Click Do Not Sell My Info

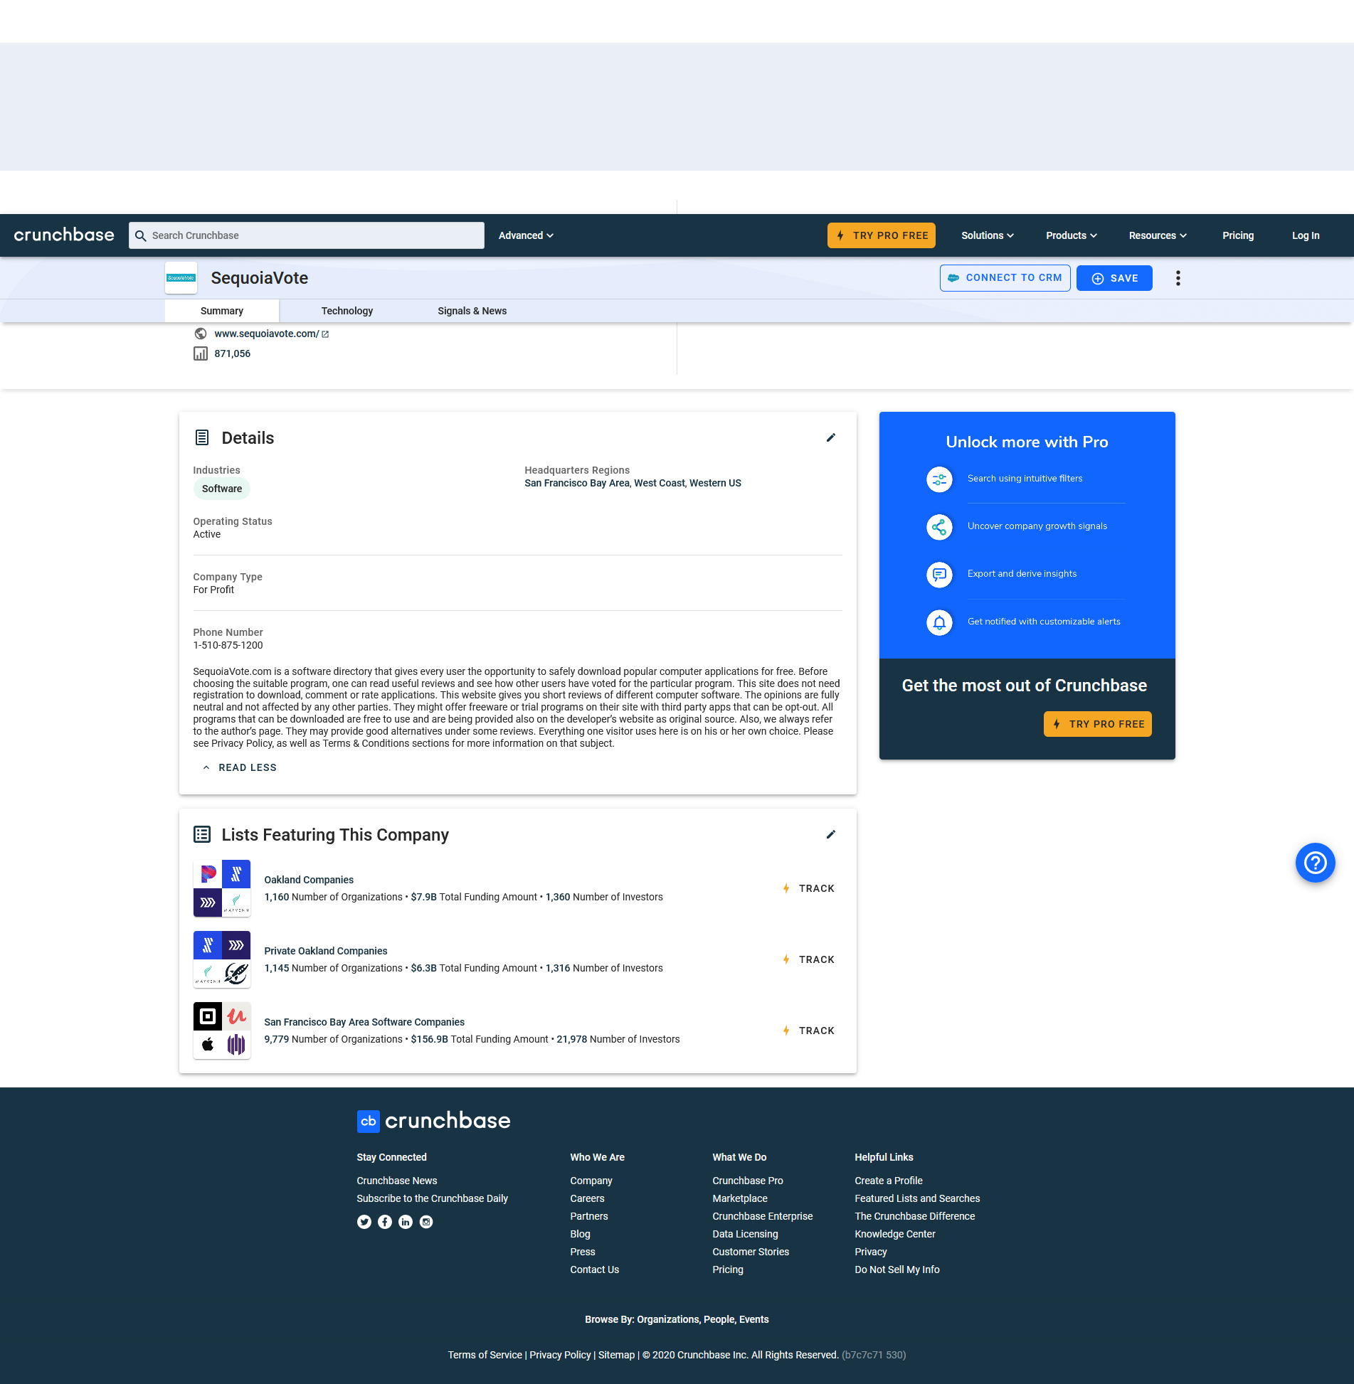tap(897, 1269)
